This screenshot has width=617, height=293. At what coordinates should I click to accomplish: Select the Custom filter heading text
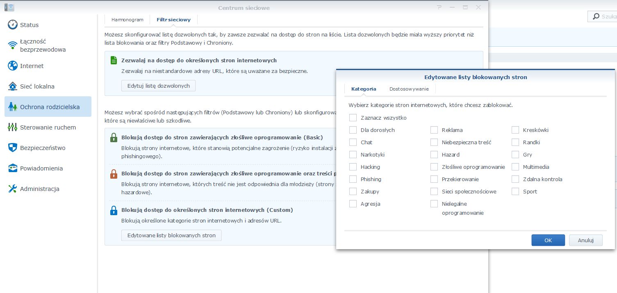coord(207,210)
